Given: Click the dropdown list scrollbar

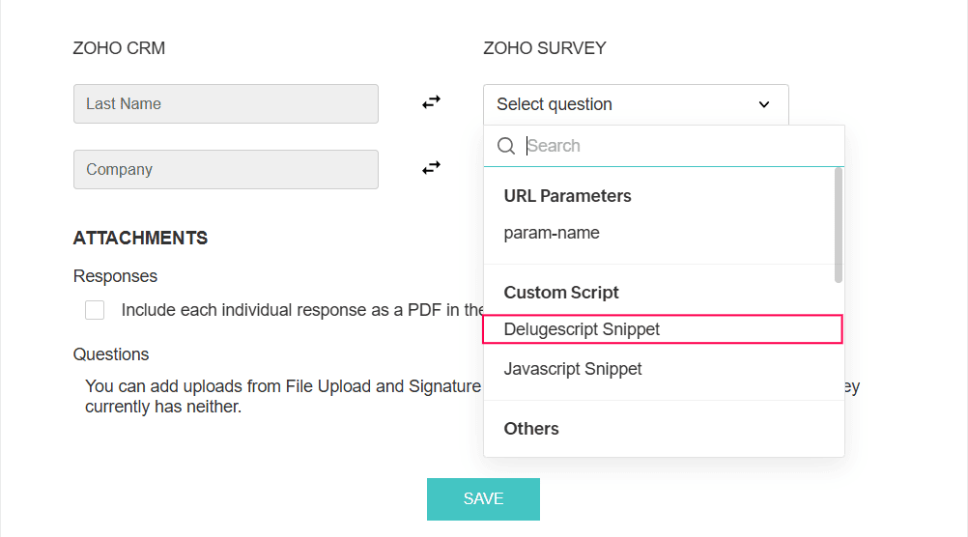Looking at the screenshot, I should [838, 226].
